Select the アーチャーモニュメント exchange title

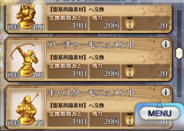click(92, 45)
